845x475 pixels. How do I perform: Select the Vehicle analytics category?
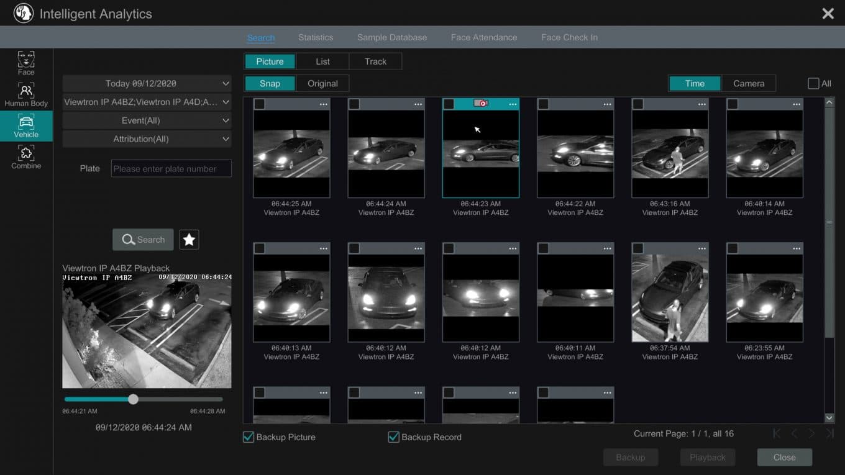(x=25, y=126)
